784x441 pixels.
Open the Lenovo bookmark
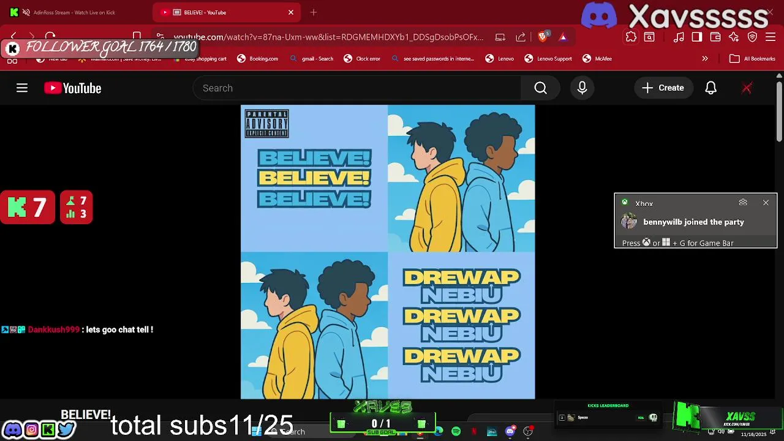(500, 59)
